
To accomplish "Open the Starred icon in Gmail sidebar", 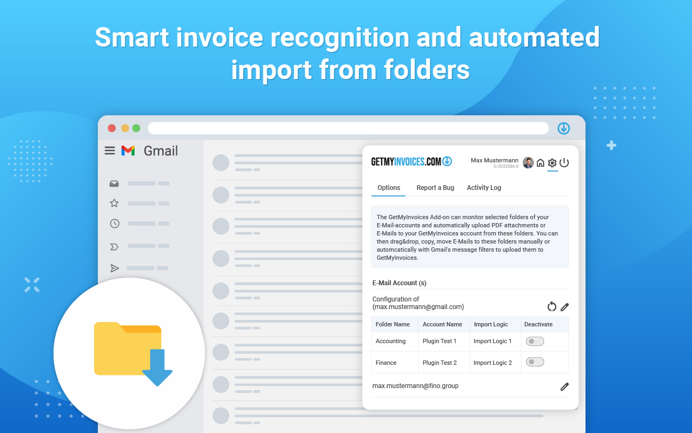I will point(114,203).
